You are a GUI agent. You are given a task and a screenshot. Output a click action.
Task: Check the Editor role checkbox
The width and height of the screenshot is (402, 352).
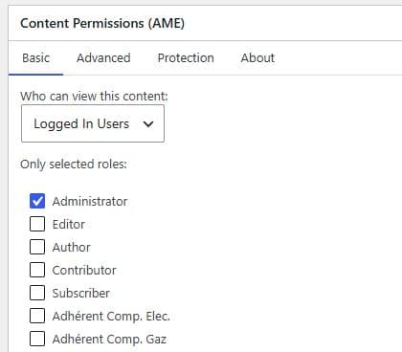pos(37,224)
